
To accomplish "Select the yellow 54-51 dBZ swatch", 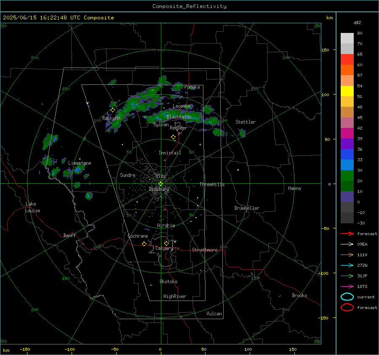I will [x=347, y=91].
